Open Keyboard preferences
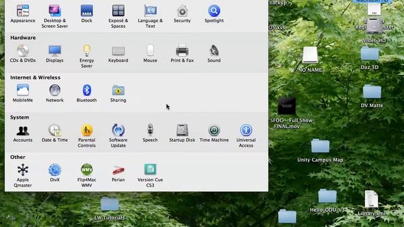This screenshot has height=227, width=404. pyautogui.click(x=118, y=50)
